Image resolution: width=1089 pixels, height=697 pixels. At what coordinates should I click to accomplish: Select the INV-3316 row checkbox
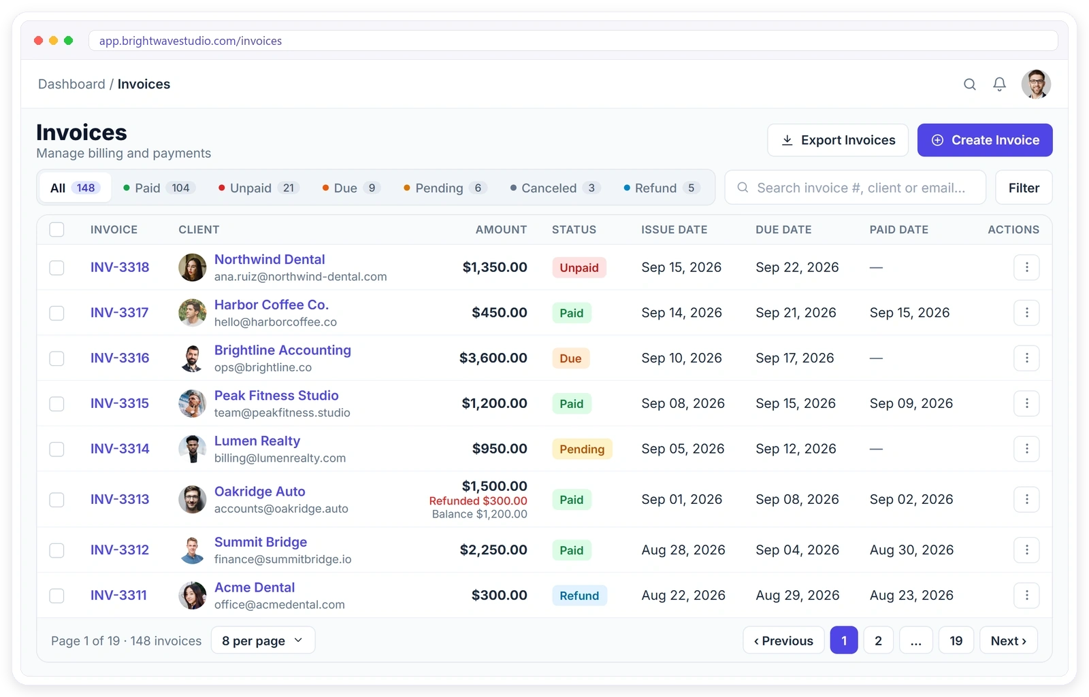click(x=56, y=358)
